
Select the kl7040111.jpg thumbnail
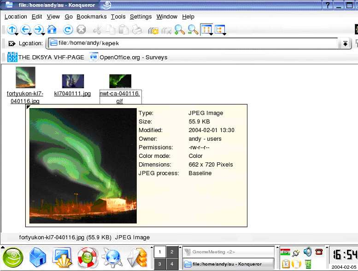coord(73,81)
